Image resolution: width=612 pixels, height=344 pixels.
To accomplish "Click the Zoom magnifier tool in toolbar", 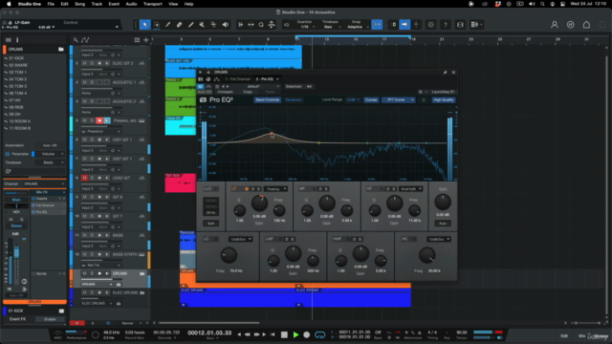I will click(261, 25).
